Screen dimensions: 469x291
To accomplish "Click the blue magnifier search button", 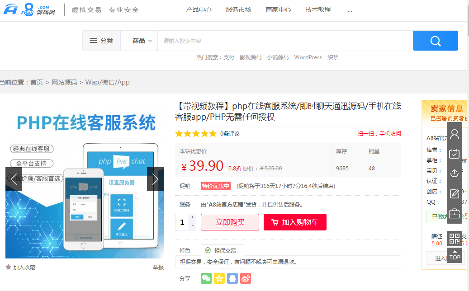I will point(435,41).
